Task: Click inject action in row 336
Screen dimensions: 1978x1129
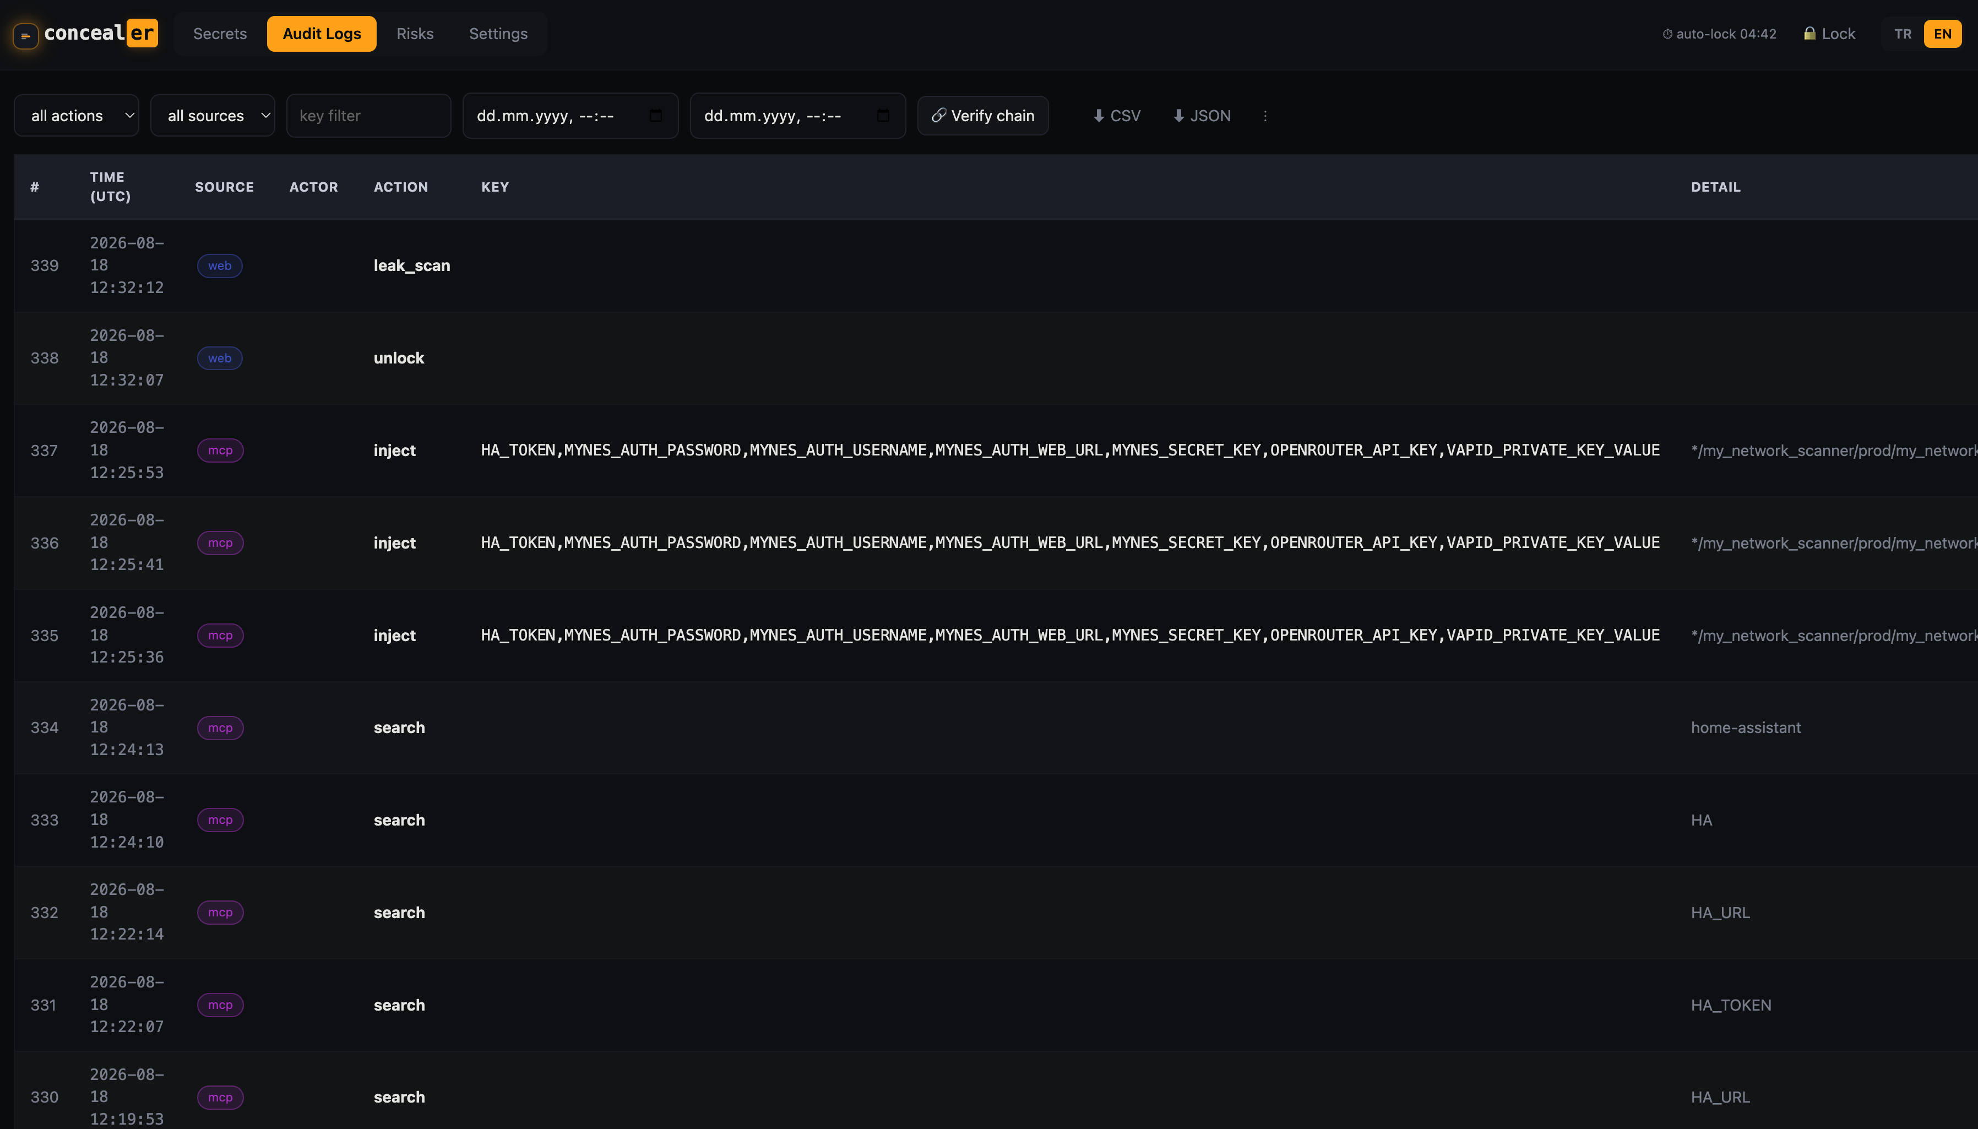Action: coord(394,543)
